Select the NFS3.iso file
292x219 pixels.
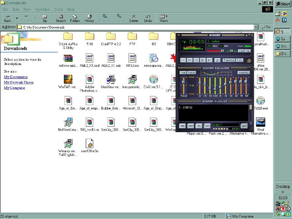tap(132, 60)
